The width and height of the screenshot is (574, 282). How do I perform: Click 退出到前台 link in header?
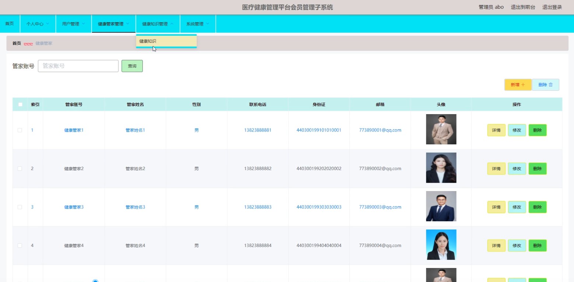523,7
